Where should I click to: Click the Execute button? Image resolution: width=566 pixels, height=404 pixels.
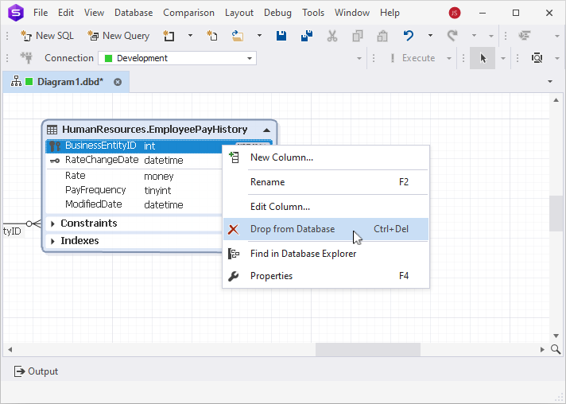413,58
